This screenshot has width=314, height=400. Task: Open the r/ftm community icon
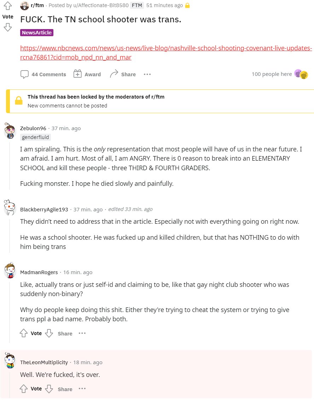tap(25, 5)
